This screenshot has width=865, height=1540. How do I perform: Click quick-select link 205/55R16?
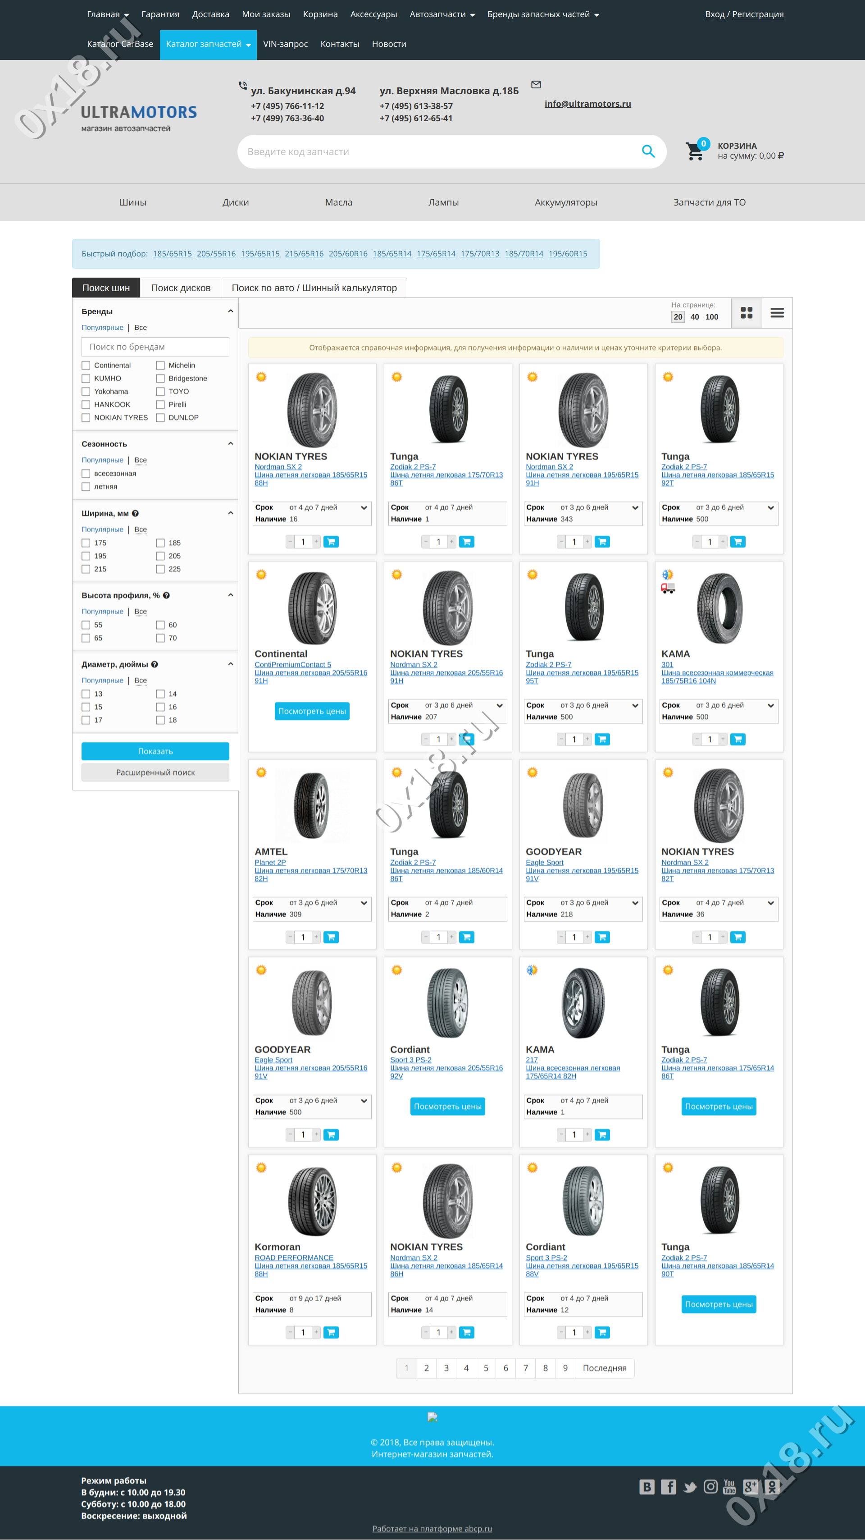point(216,253)
